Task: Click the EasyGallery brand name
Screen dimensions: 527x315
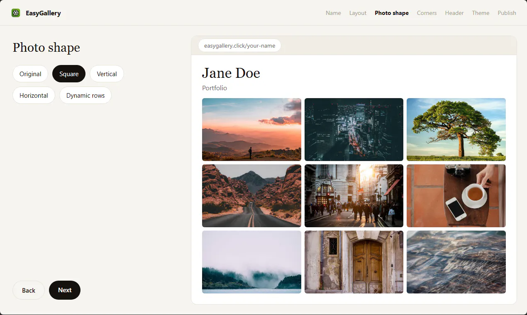Action: click(x=43, y=13)
